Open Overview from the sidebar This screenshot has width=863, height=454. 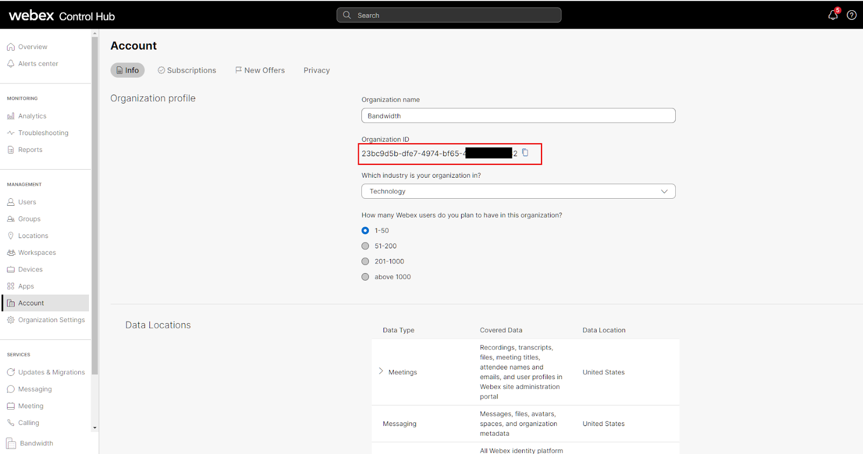click(x=33, y=47)
